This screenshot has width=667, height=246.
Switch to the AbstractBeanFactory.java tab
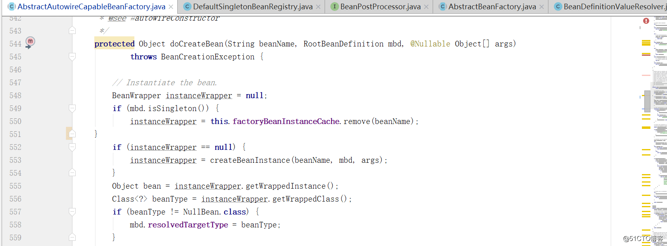(x=492, y=7)
